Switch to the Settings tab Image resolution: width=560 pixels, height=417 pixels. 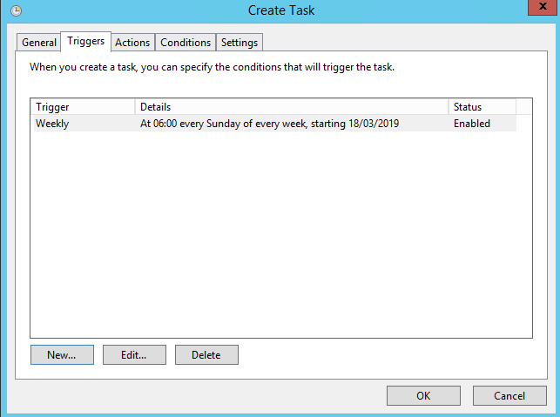239,42
